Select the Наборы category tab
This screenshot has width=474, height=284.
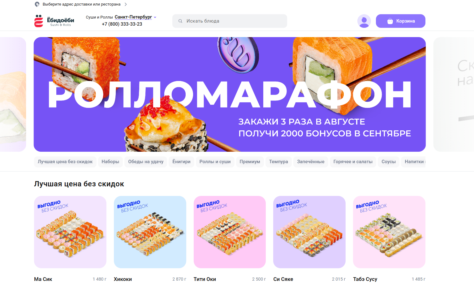coord(110,162)
